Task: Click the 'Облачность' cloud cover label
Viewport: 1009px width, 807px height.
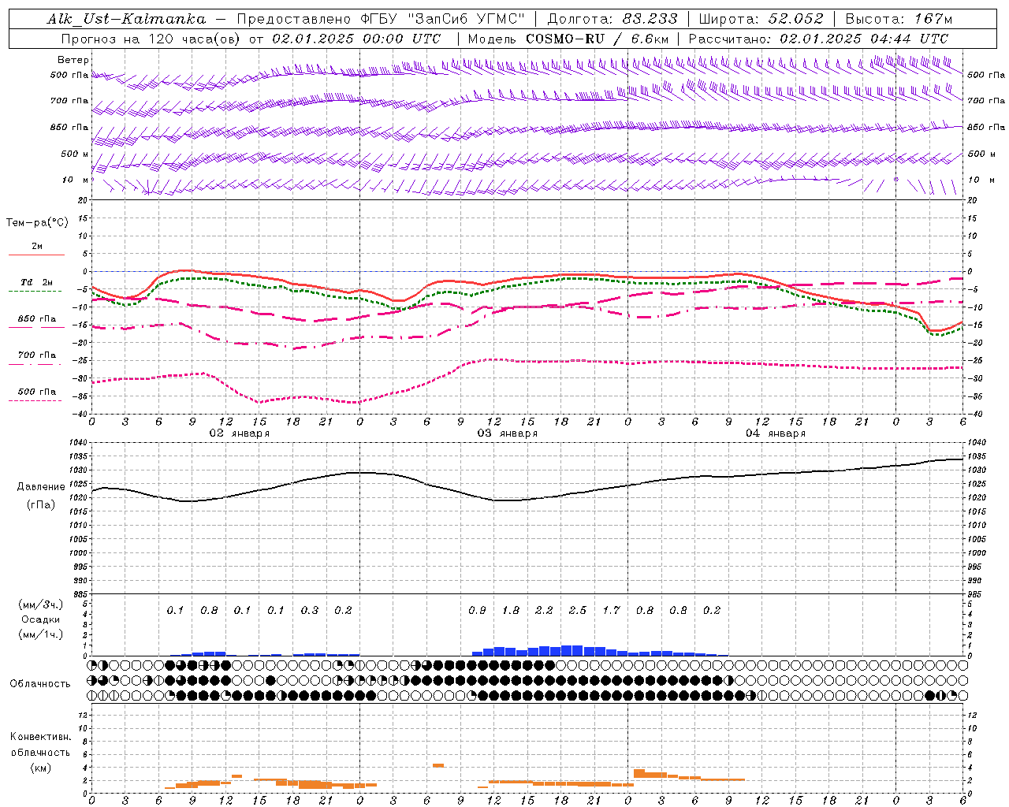Action: (x=40, y=684)
